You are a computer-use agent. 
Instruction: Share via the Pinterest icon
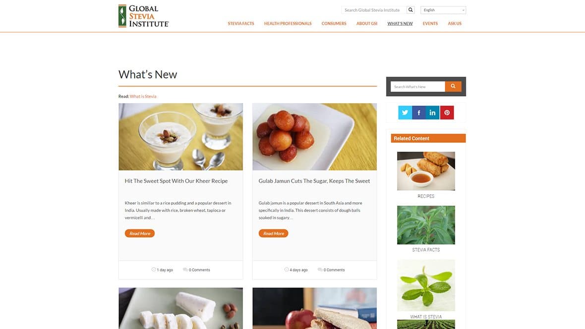[x=447, y=112]
